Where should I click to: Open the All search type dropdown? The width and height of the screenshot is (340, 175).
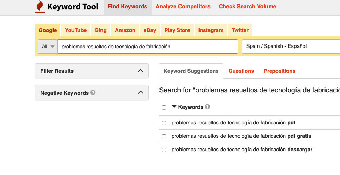[48, 47]
